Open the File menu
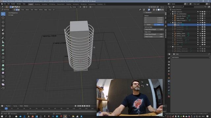 pos(5,4)
